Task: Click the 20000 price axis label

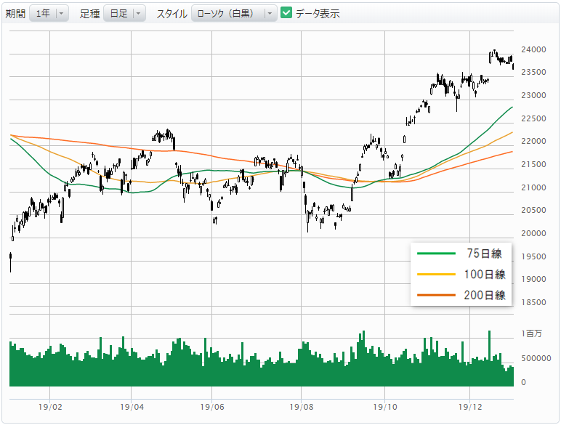Action: point(533,234)
